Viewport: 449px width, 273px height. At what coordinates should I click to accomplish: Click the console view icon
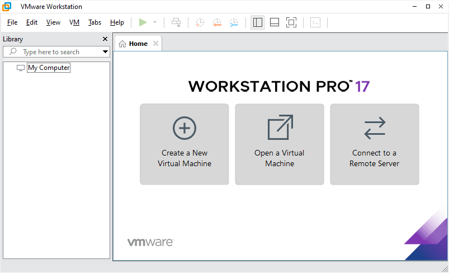pyautogui.click(x=315, y=22)
